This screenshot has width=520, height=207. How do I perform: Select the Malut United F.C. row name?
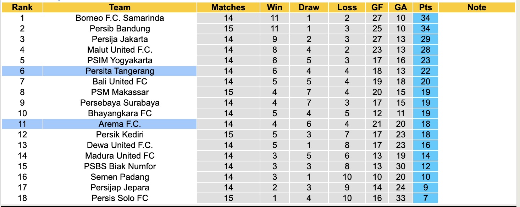[120, 50]
